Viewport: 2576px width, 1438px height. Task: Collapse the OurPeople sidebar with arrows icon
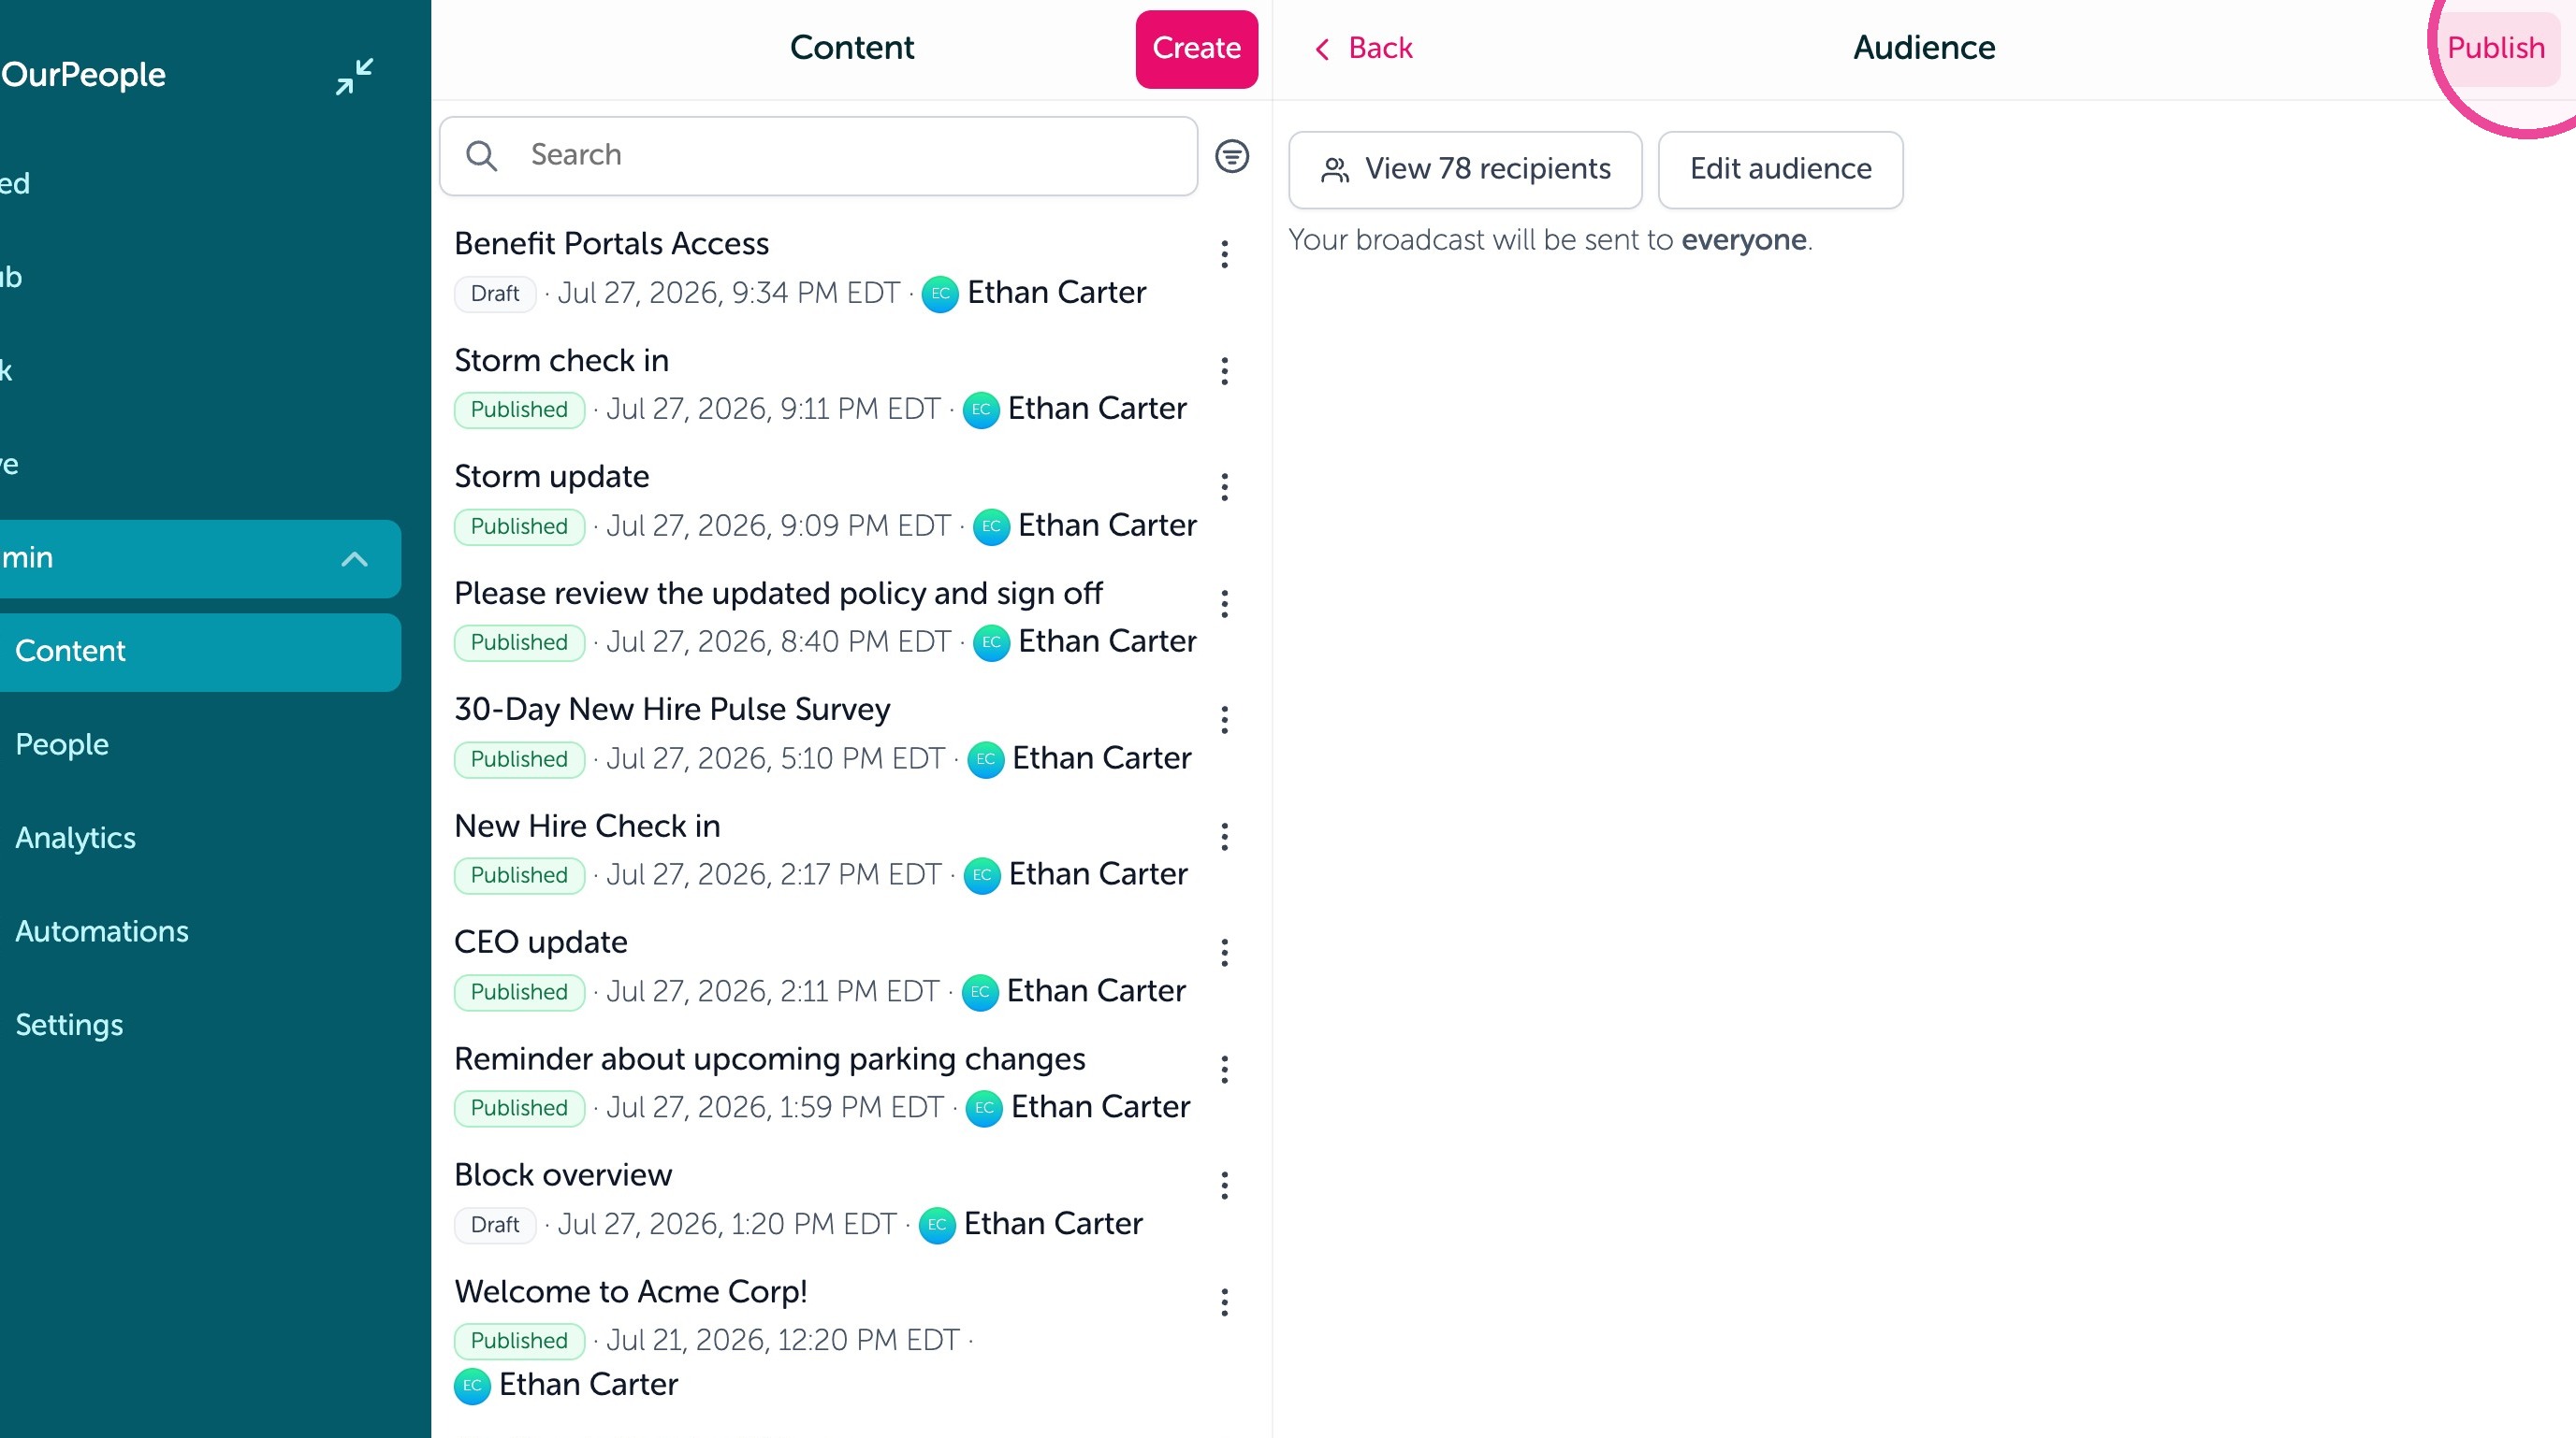coord(354,76)
